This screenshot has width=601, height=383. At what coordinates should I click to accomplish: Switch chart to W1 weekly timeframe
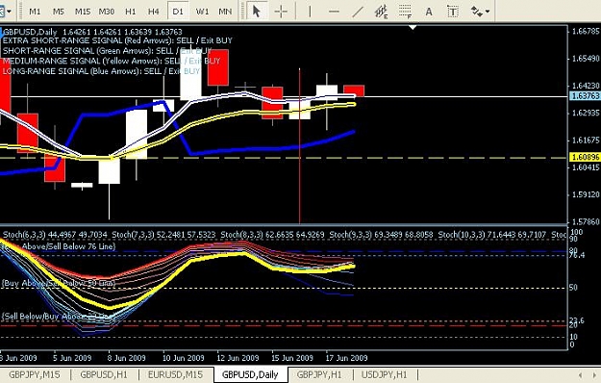pos(202,12)
